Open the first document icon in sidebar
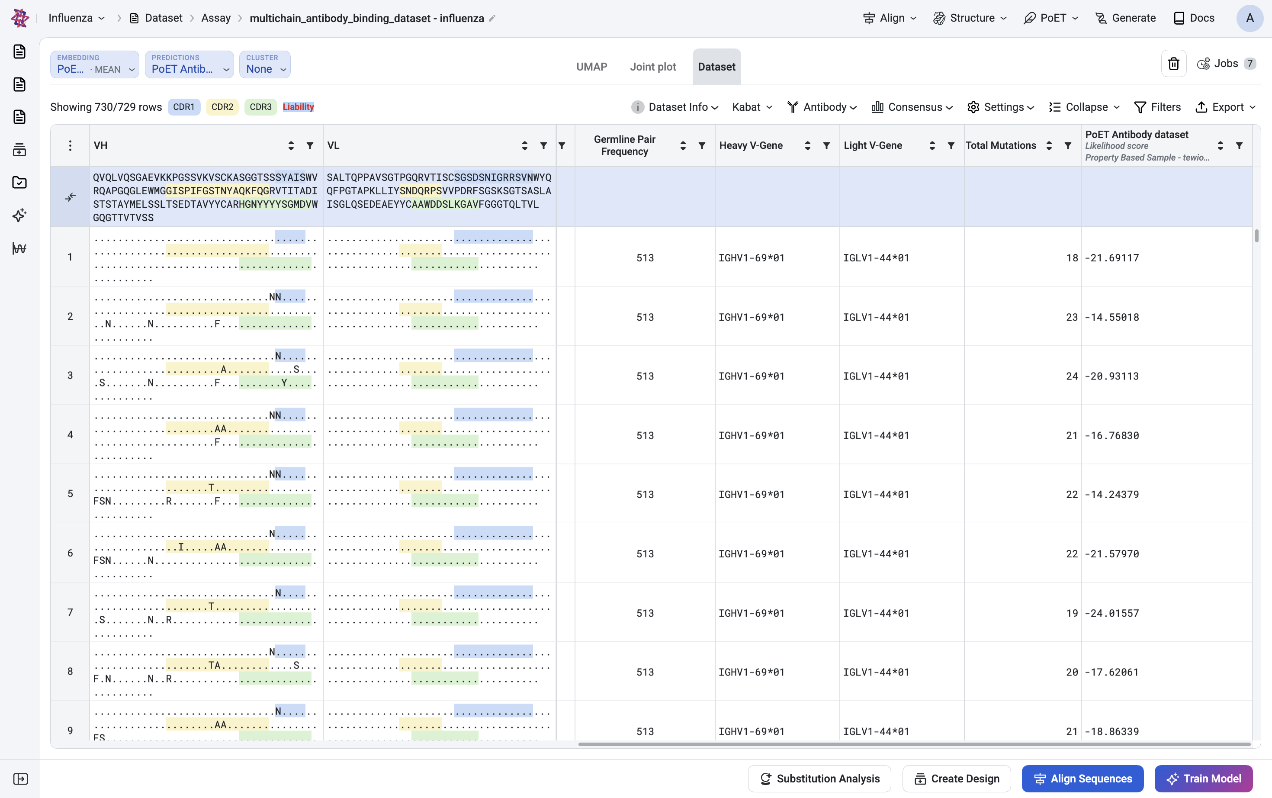Image resolution: width=1272 pixels, height=798 pixels. point(19,52)
